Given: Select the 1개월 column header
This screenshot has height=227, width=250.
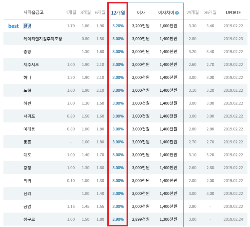Looking at the screenshot, I should (x=71, y=12).
